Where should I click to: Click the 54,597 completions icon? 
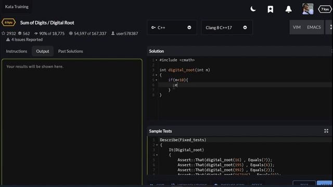click(71, 33)
